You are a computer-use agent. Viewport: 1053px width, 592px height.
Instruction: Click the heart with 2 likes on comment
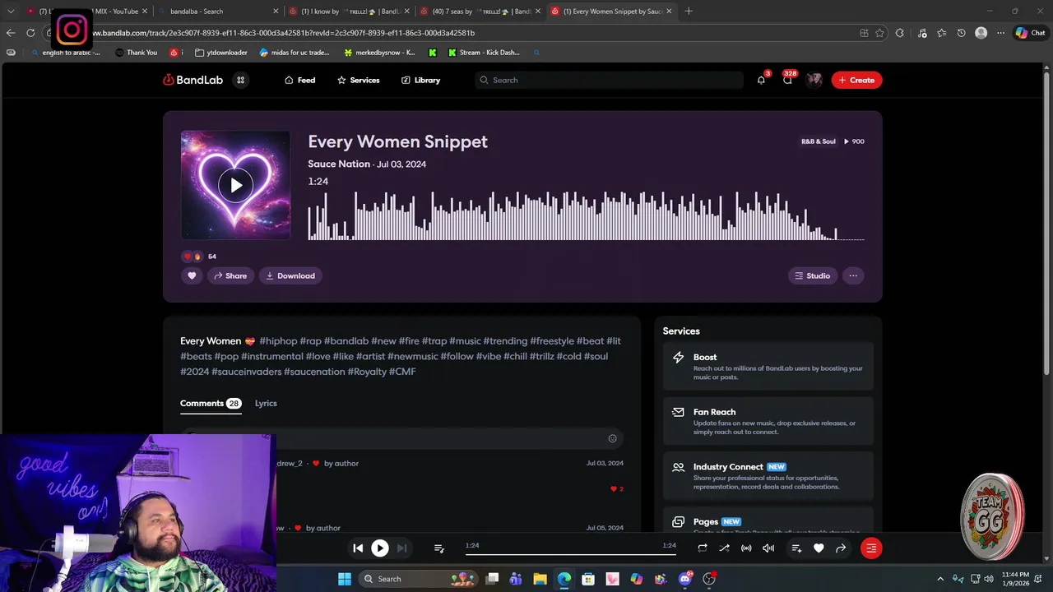coord(616,489)
